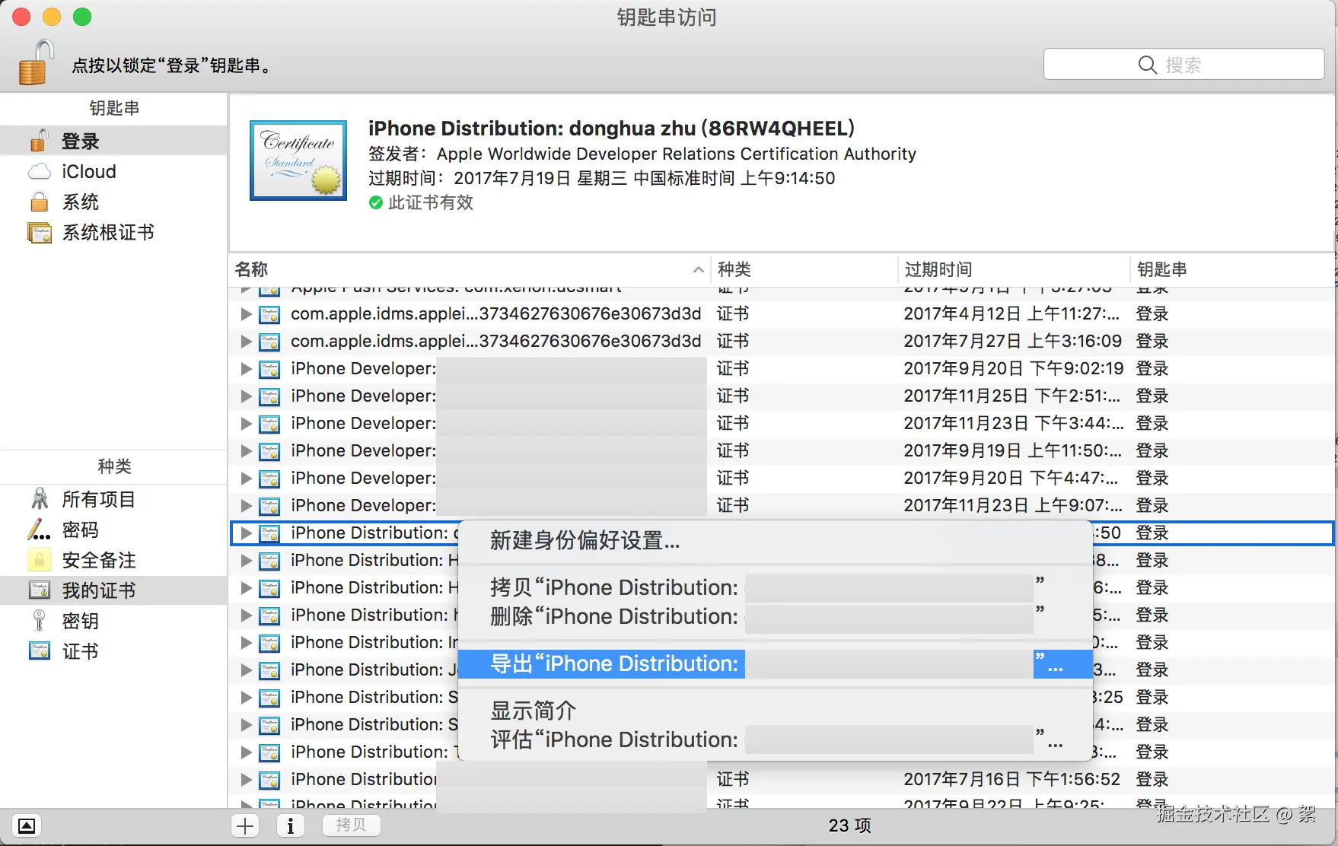This screenshot has width=1338, height=846.
Task: Focus the 搜索 search field
Action: click(x=1183, y=65)
